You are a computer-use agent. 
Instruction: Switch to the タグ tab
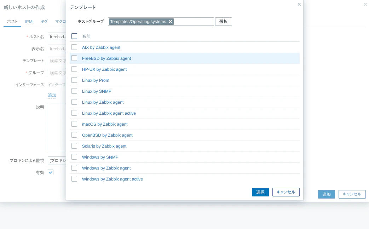click(x=44, y=22)
